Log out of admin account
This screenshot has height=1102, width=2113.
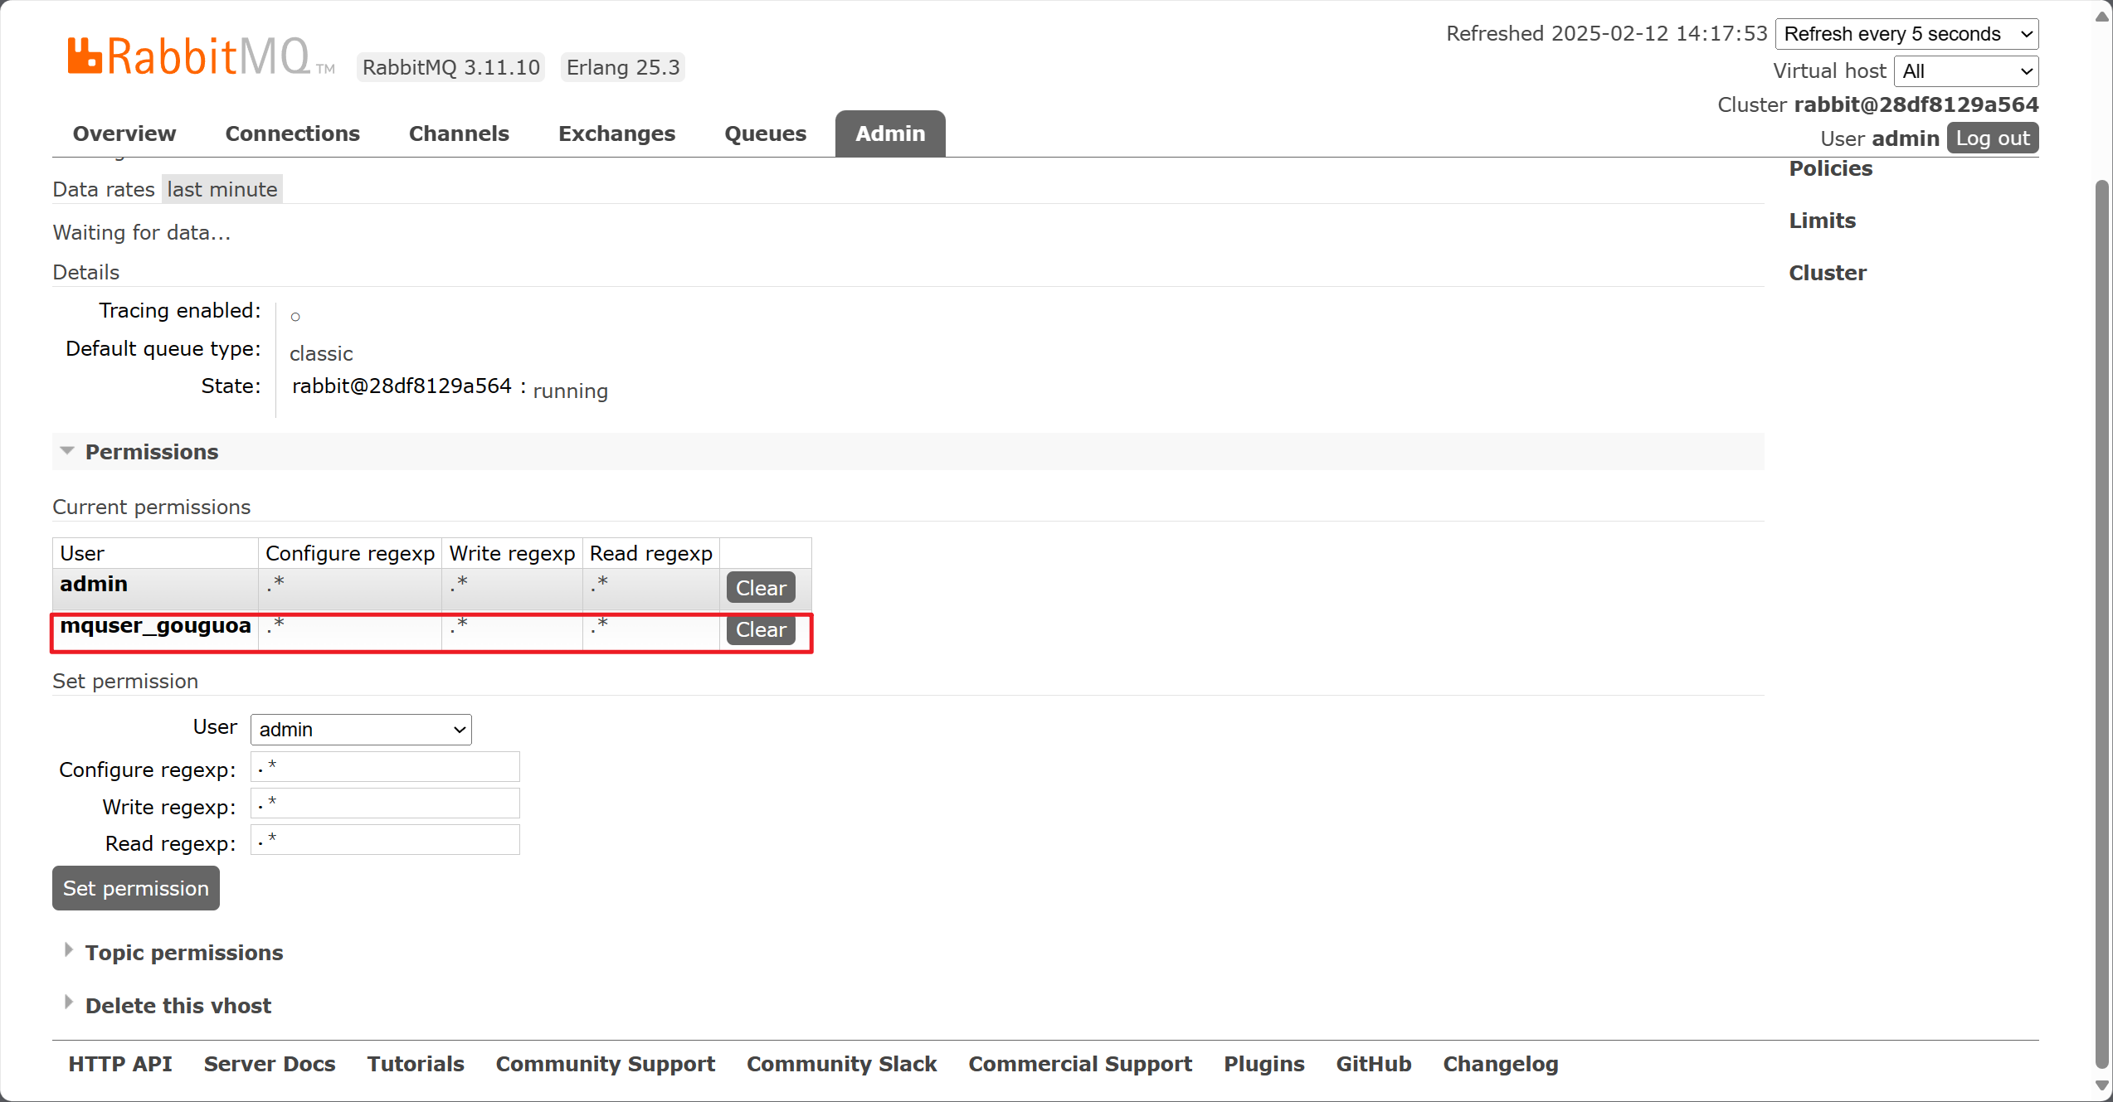click(x=1992, y=138)
